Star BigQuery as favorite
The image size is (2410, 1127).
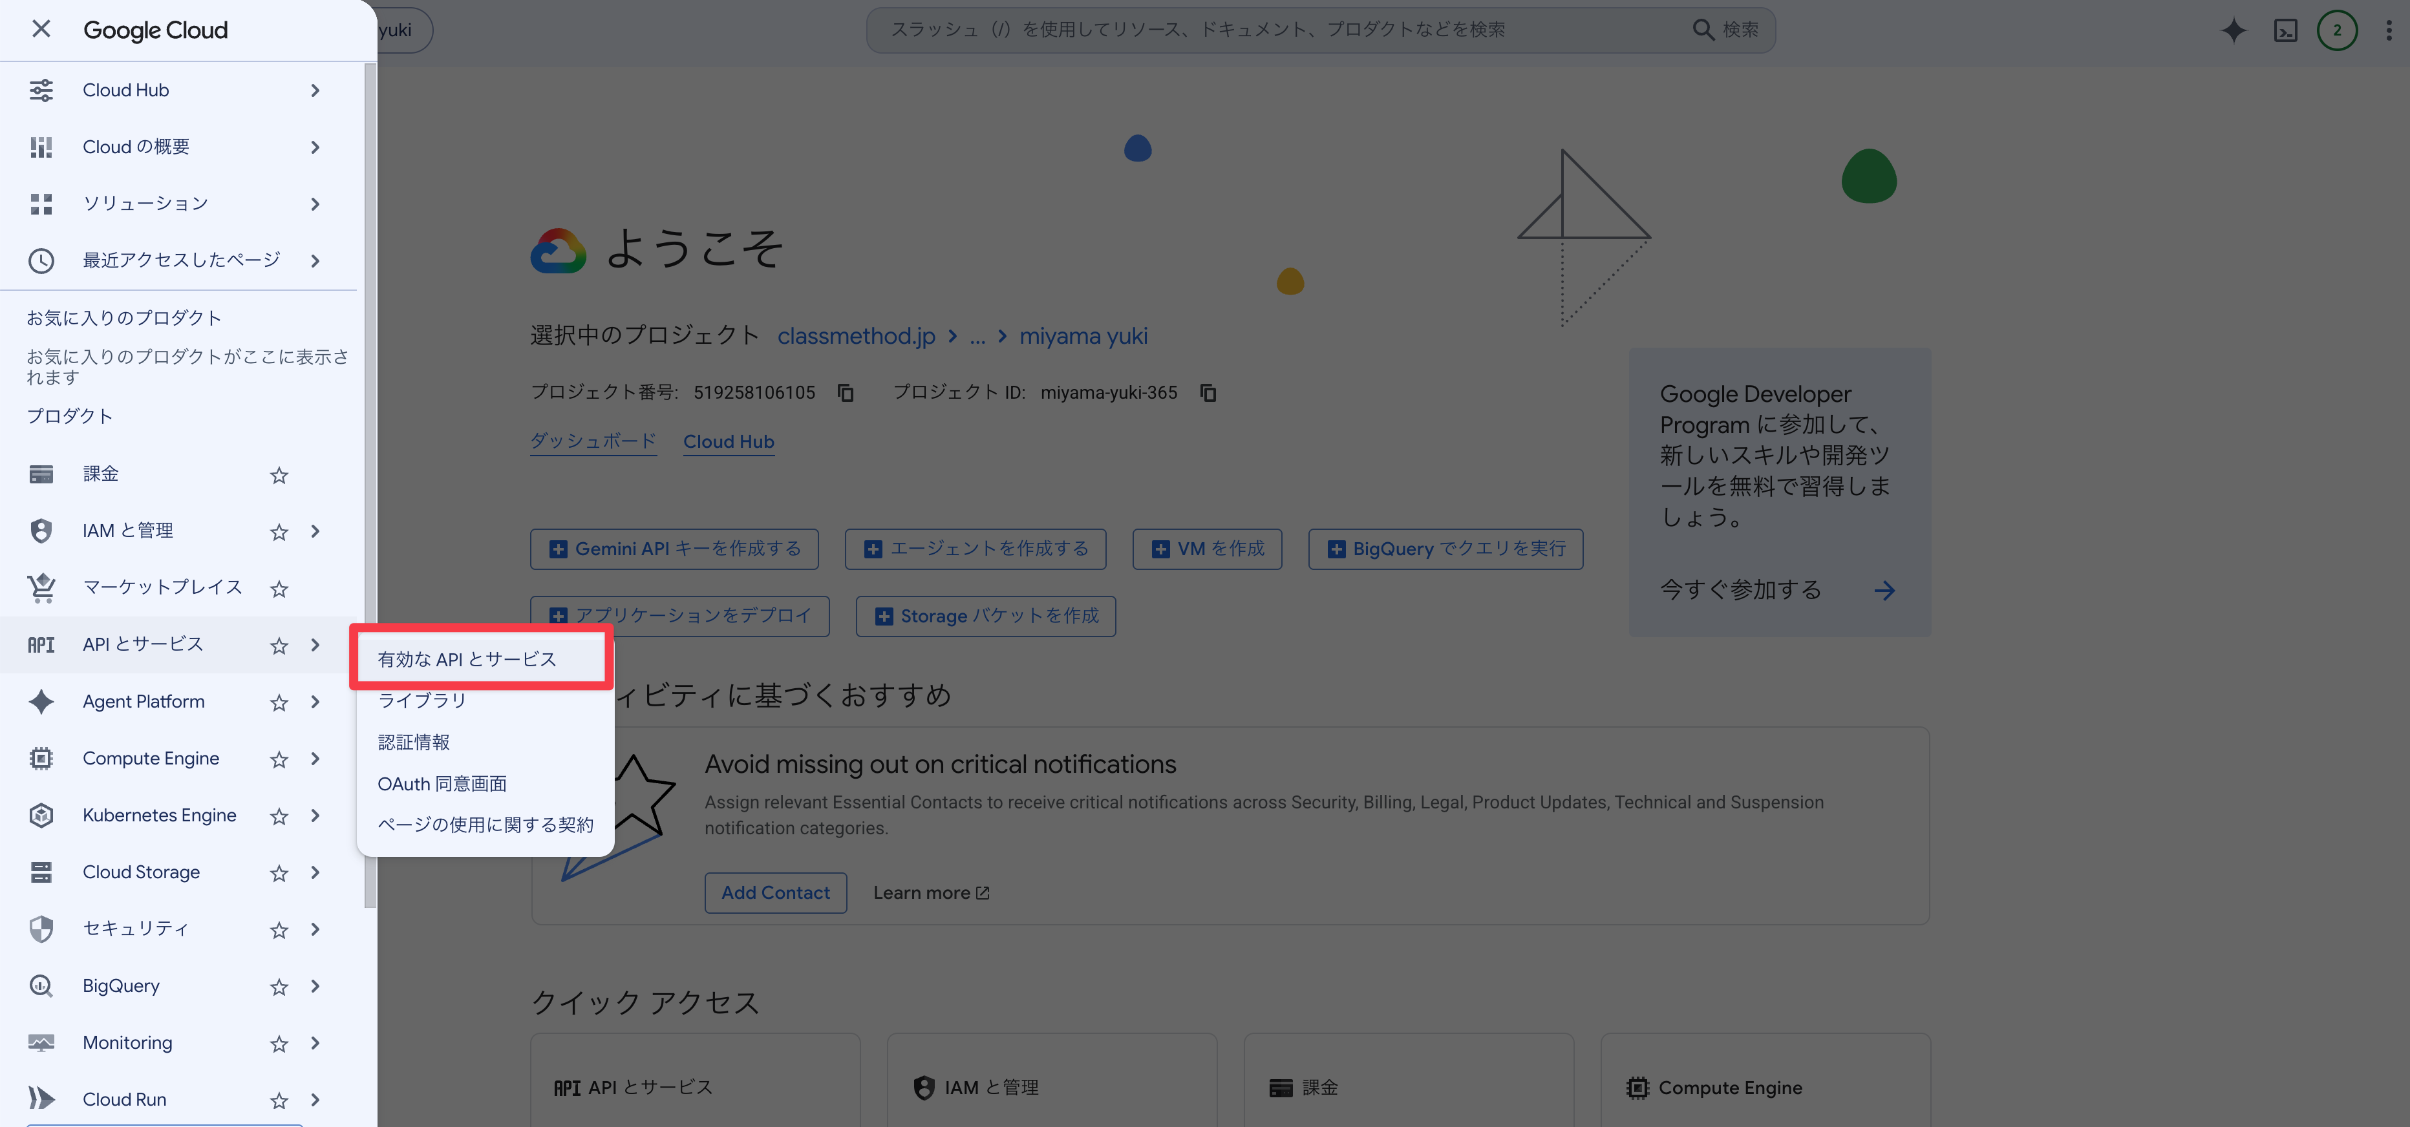279,987
